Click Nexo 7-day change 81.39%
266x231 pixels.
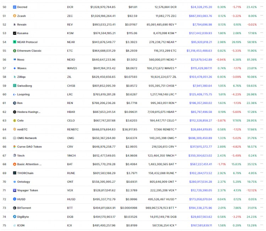[252, 59]
